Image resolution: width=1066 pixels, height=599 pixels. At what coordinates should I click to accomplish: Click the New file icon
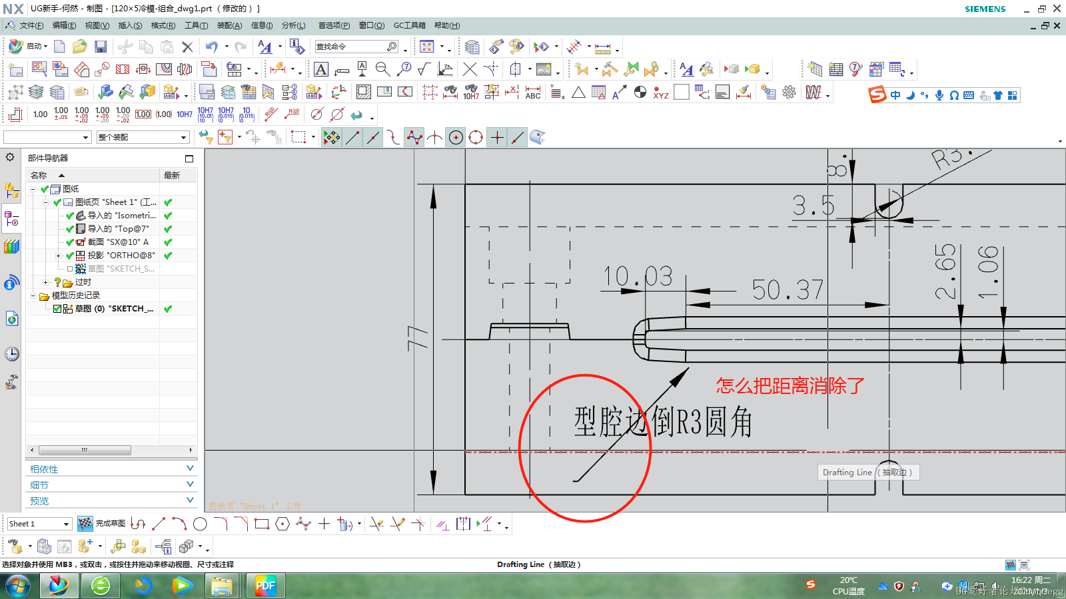[59, 47]
